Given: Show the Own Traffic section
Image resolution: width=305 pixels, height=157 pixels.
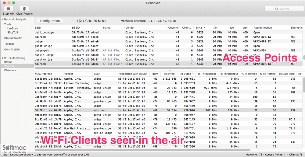Looking at the screenshot, I should click(x=12, y=50).
